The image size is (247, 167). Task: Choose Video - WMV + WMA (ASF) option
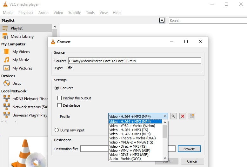pos(135,150)
